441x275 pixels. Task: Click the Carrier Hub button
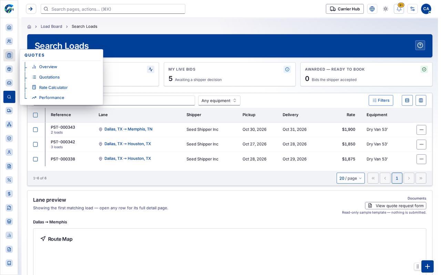pos(345,9)
